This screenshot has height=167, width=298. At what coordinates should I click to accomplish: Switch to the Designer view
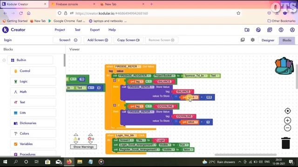coord(268,40)
